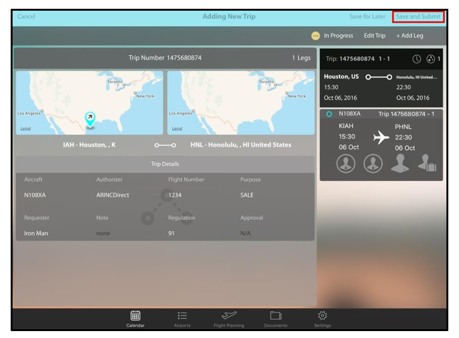Click the first circled crew member icon

tap(346, 163)
